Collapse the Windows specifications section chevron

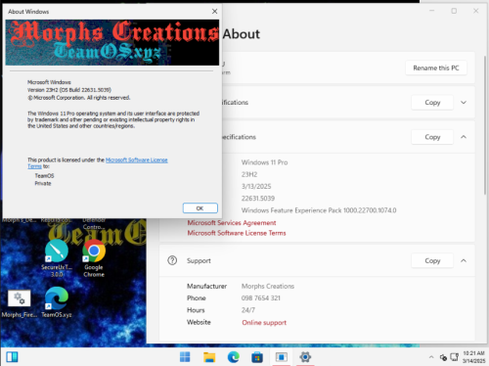pyautogui.click(x=464, y=137)
